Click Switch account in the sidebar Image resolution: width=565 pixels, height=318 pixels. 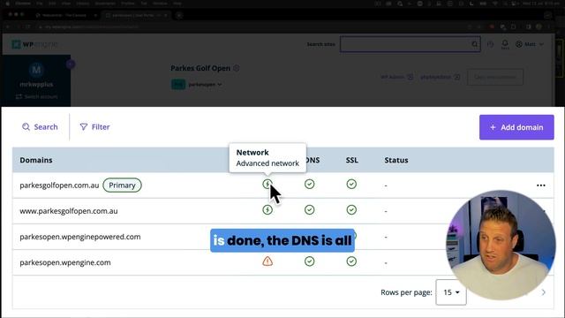[36, 96]
